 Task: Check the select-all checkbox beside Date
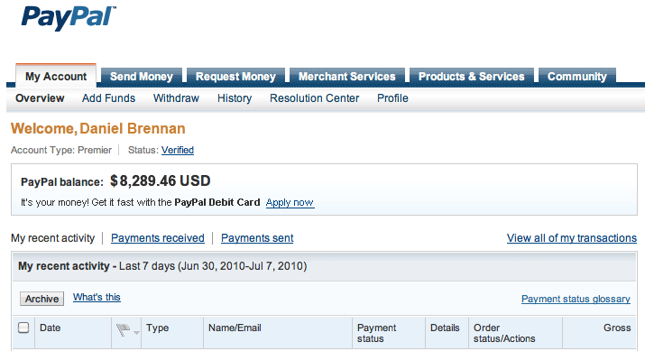[x=23, y=328]
